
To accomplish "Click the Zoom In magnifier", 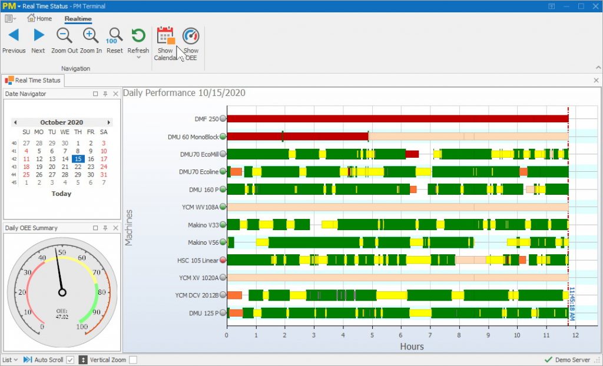I will point(91,41).
